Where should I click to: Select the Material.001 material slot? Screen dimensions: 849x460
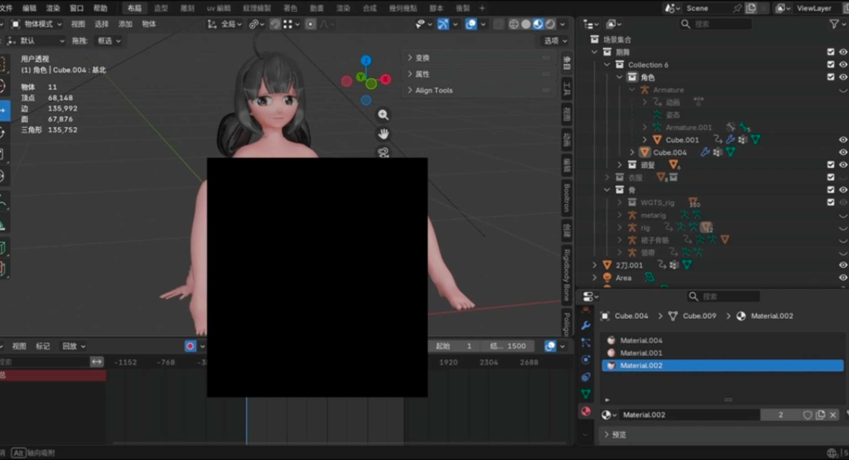tap(723, 353)
